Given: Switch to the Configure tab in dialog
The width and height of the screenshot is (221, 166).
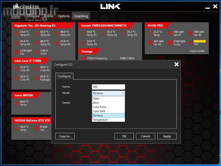Looking at the screenshot, I should click(x=64, y=76).
